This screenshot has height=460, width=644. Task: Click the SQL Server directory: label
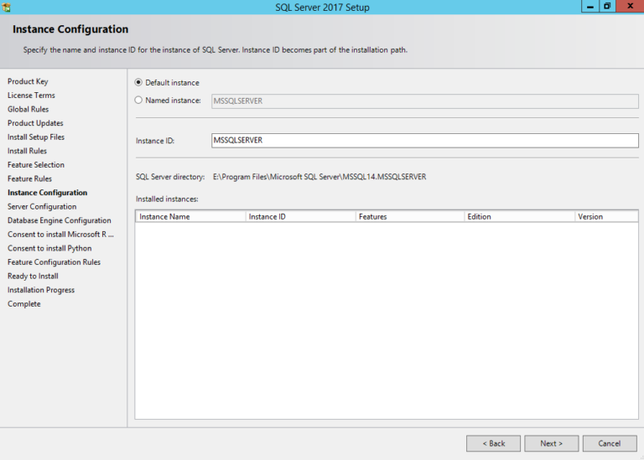pos(170,177)
